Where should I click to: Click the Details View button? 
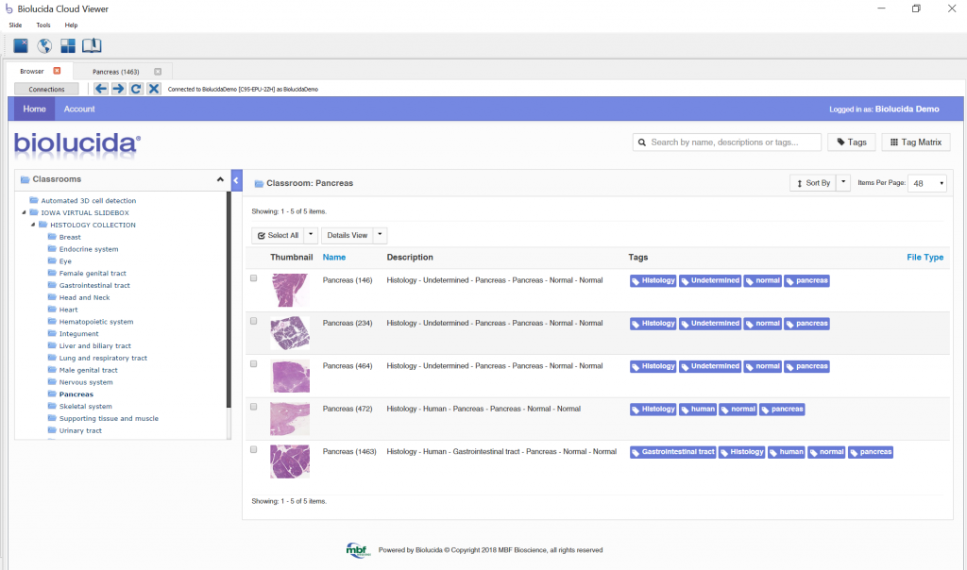(348, 235)
